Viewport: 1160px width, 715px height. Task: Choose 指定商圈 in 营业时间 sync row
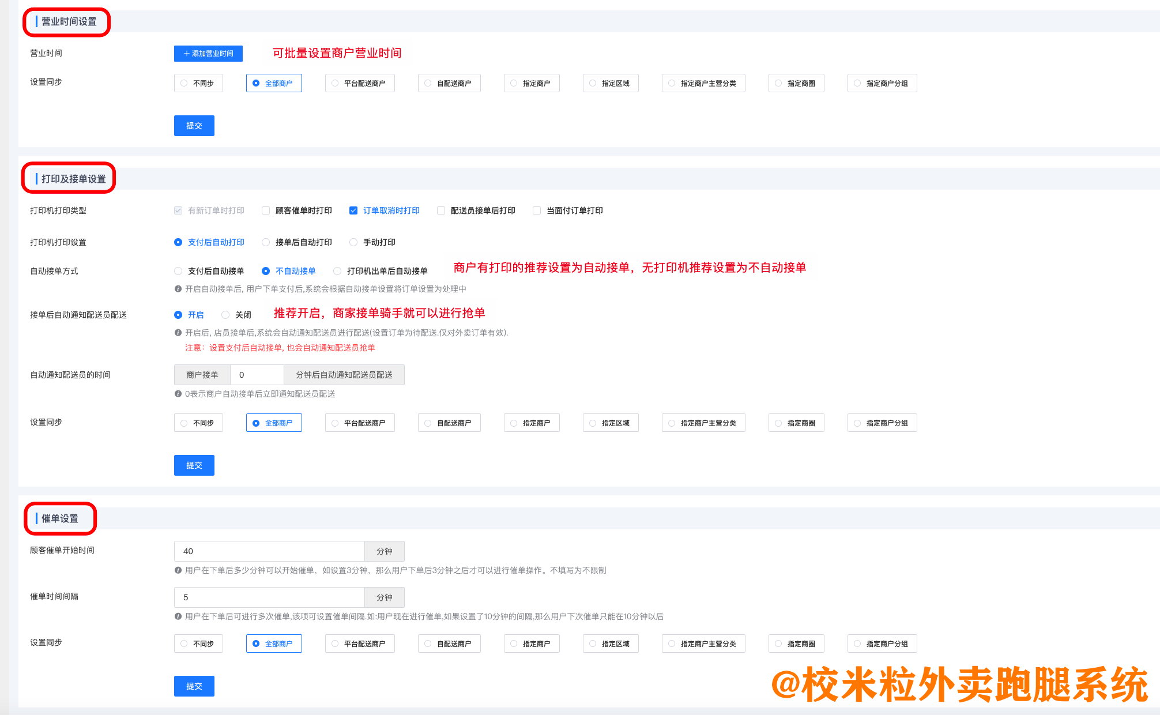(x=796, y=83)
